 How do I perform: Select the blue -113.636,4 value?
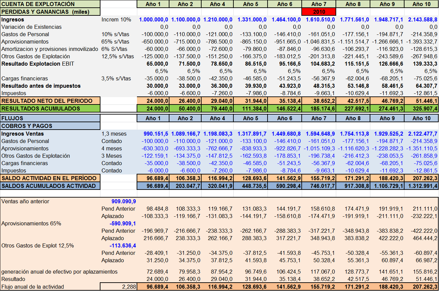[123, 245]
